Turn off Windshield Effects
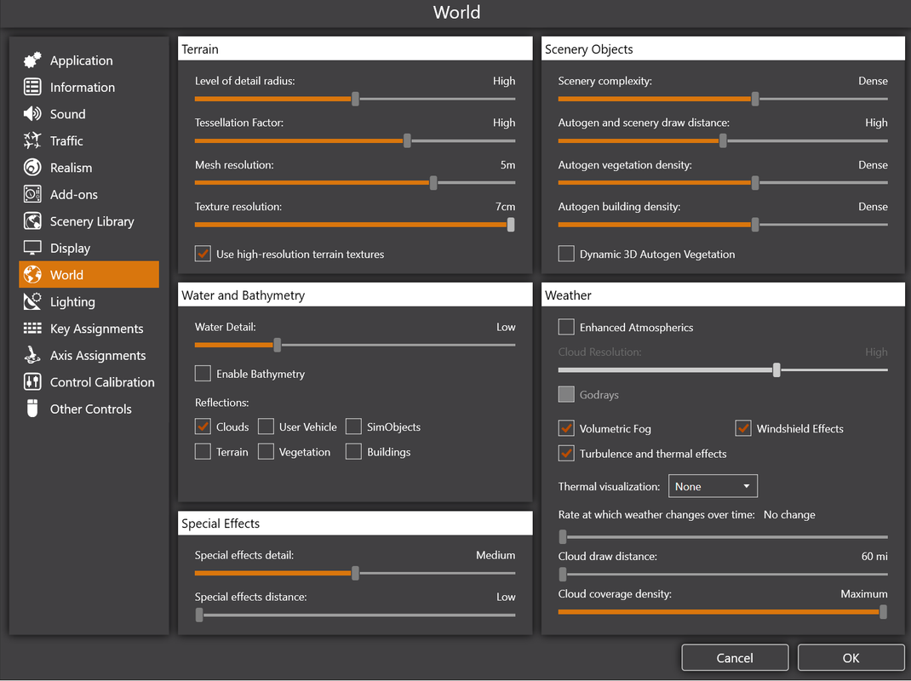The image size is (911, 681). click(x=743, y=428)
